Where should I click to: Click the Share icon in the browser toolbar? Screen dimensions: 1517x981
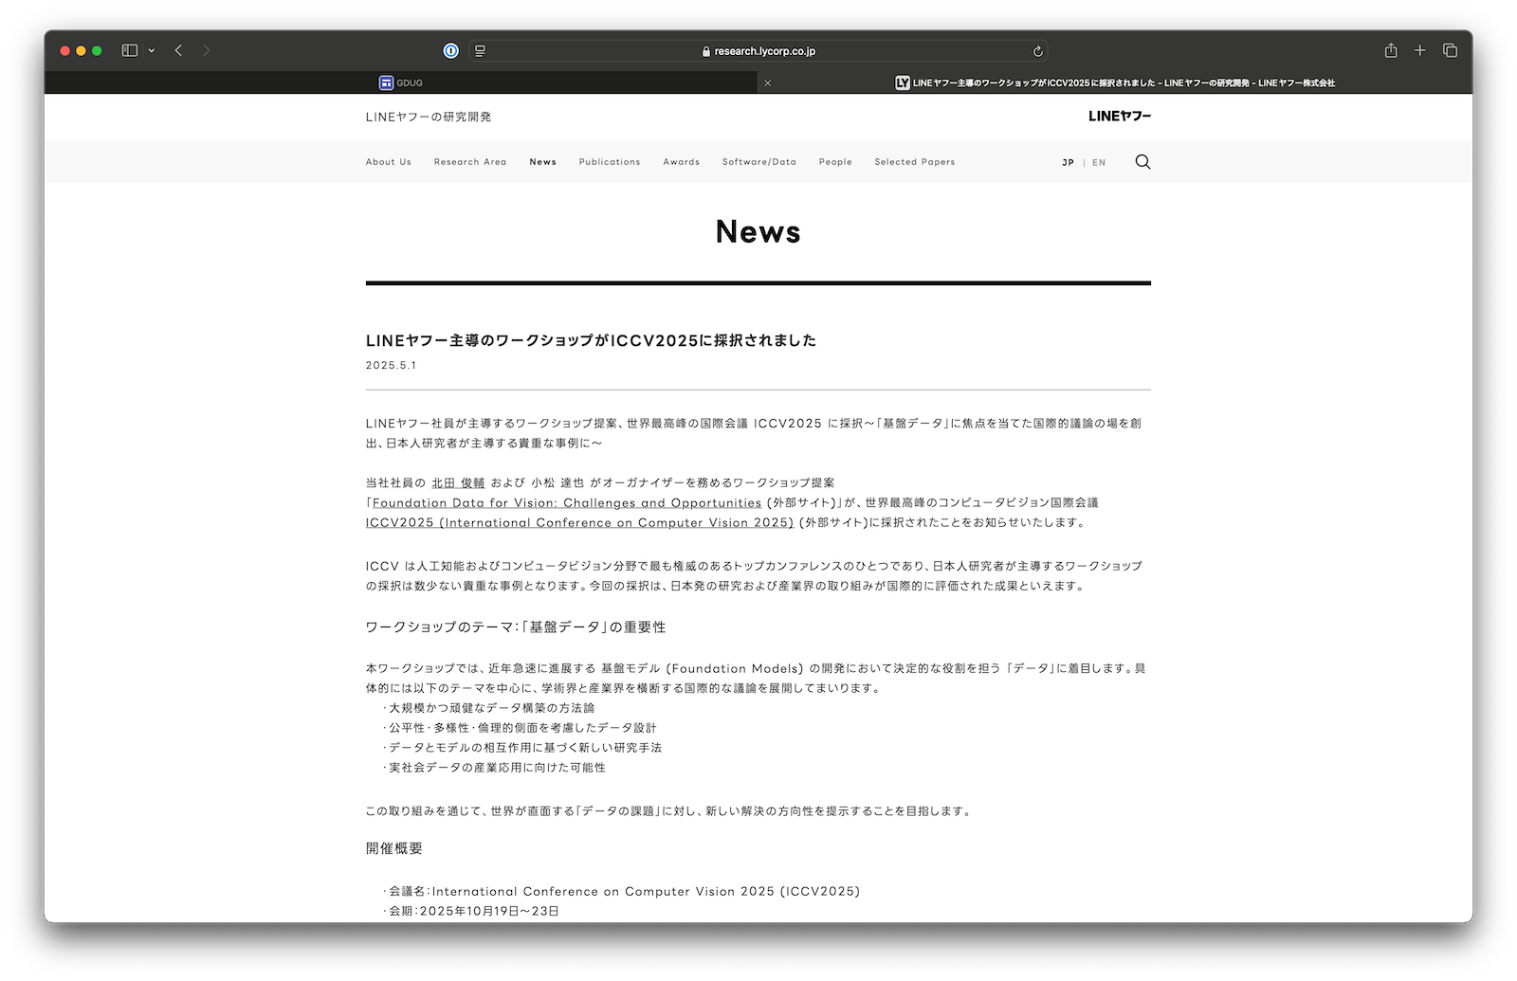pos(1391,50)
